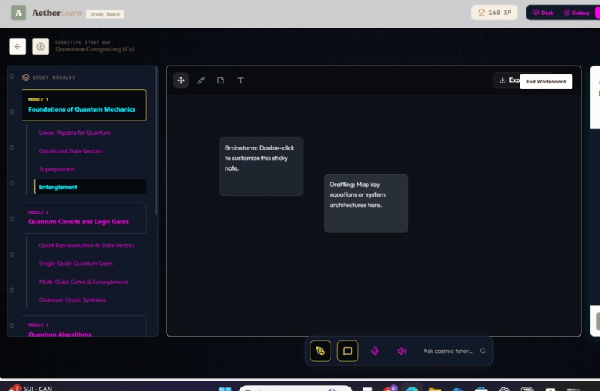Open File Explorer from the taskbar

click(x=435, y=389)
